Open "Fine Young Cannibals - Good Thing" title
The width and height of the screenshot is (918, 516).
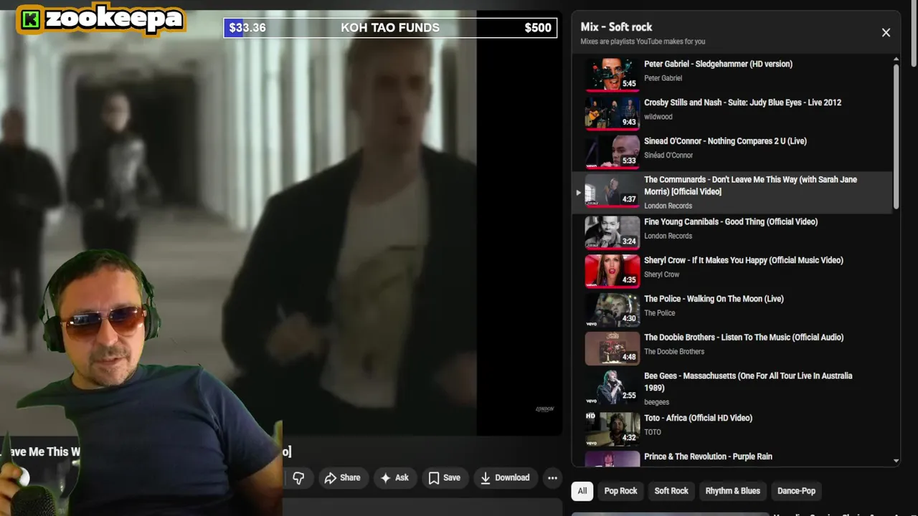731,221
